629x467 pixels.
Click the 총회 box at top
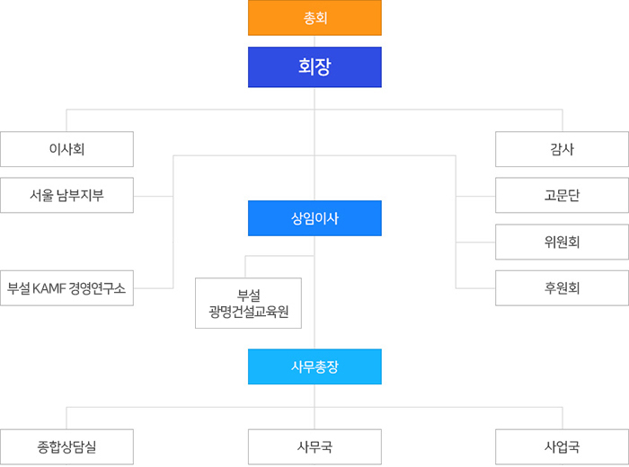point(314,18)
